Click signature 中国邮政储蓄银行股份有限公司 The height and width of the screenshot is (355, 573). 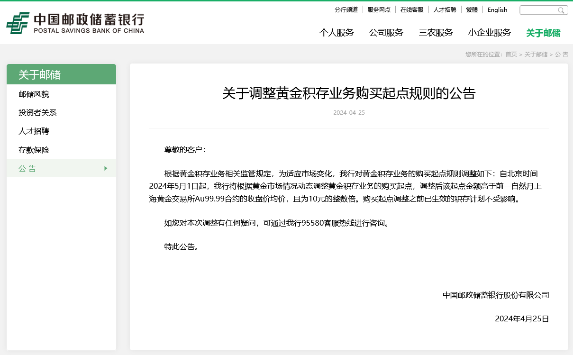pos(496,295)
